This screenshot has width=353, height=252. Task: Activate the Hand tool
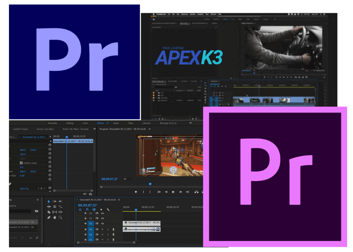(55, 217)
